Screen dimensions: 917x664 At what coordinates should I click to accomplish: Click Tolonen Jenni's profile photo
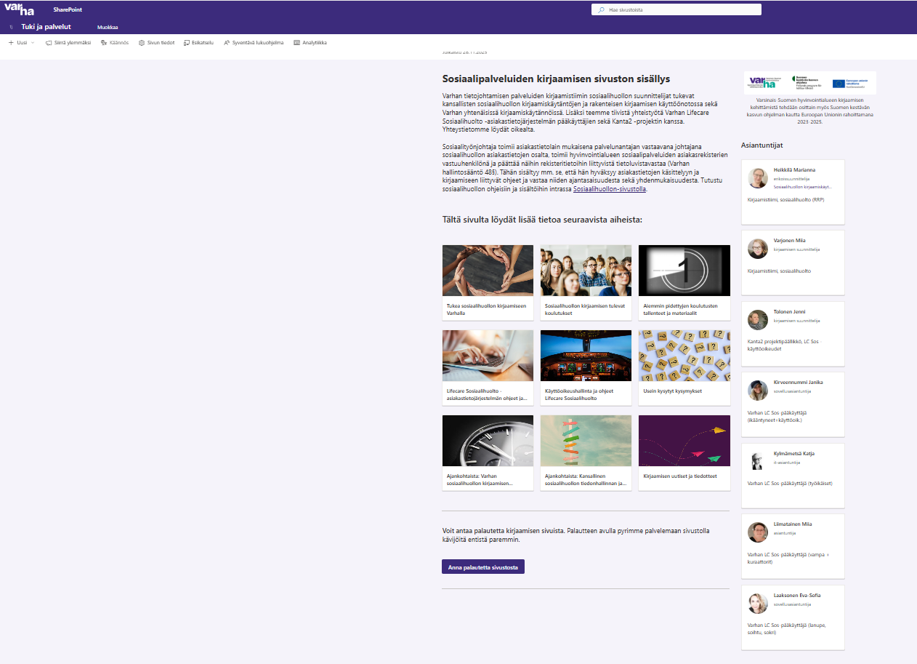(x=758, y=320)
